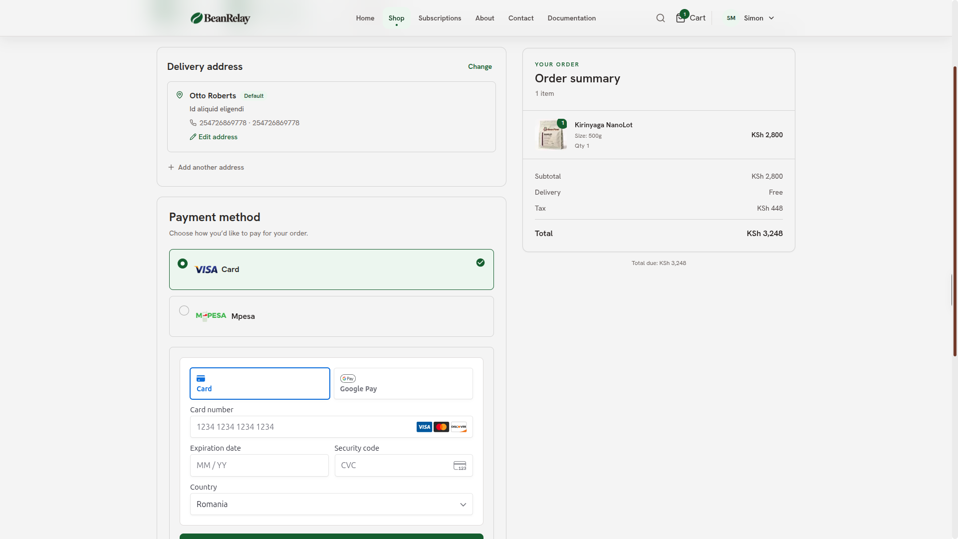Open the Country dropdown showing Romania
This screenshot has height=539, width=958.
tap(331, 504)
